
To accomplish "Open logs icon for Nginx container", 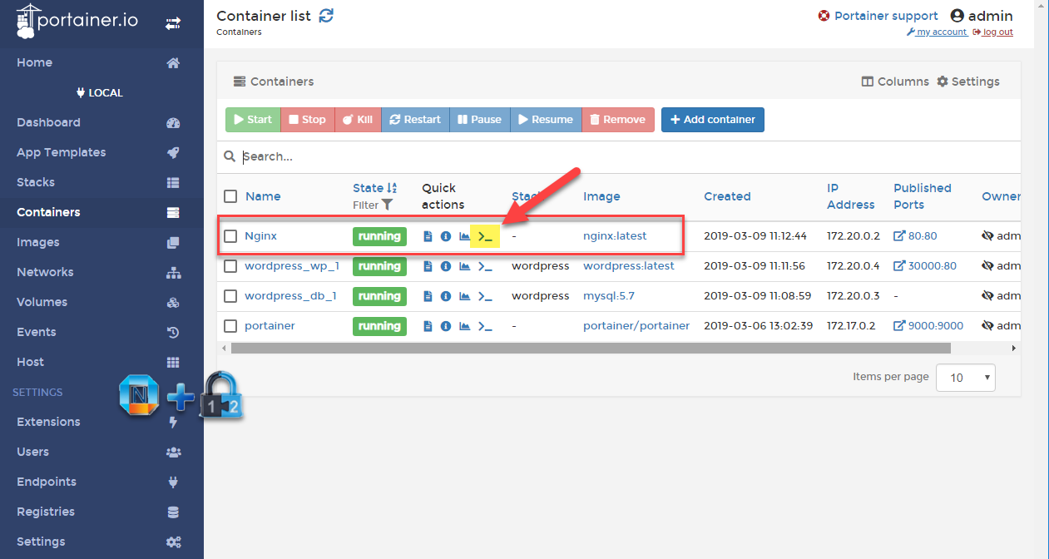I will coord(428,236).
